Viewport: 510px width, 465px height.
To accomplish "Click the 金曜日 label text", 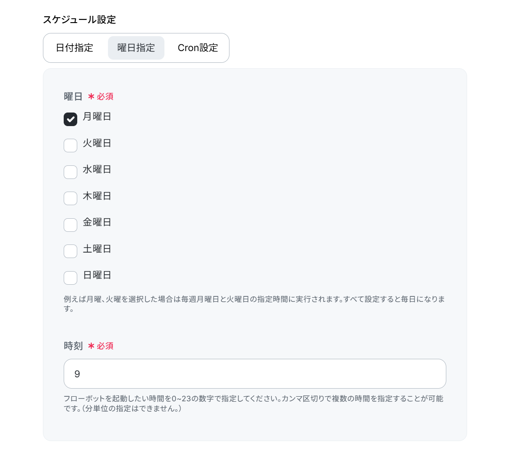I will (97, 222).
